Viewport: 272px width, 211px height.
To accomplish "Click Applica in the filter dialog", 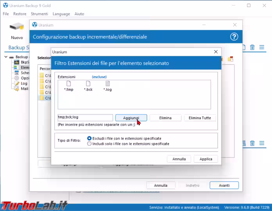I will (x=206, y=159).
